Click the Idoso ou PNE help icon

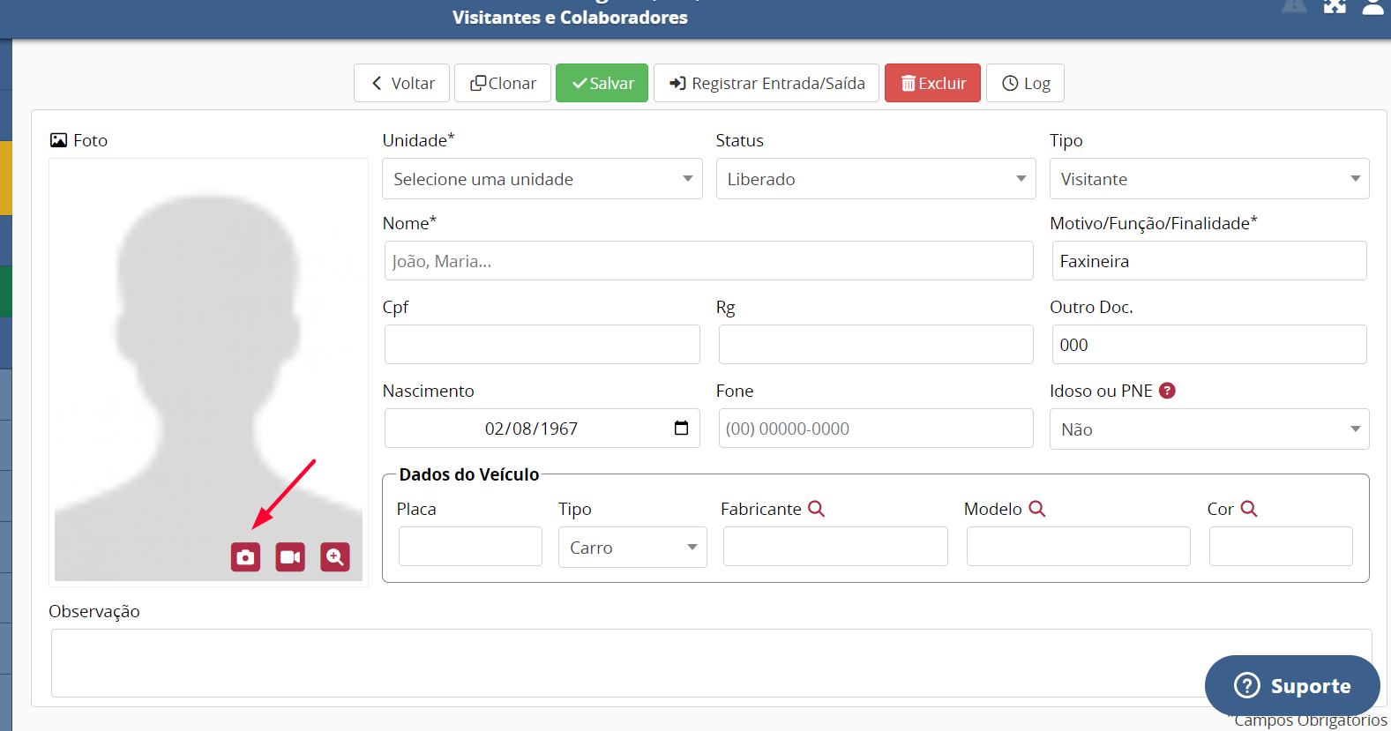click(x=1167, y=391)
